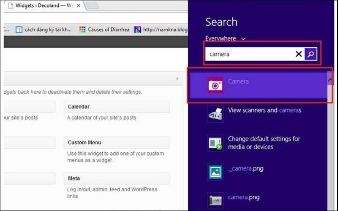The width and height of the screenshot is (338, 211).
Task: Open the _camera.png file thumbnail icon
Action: click(215, 172)
